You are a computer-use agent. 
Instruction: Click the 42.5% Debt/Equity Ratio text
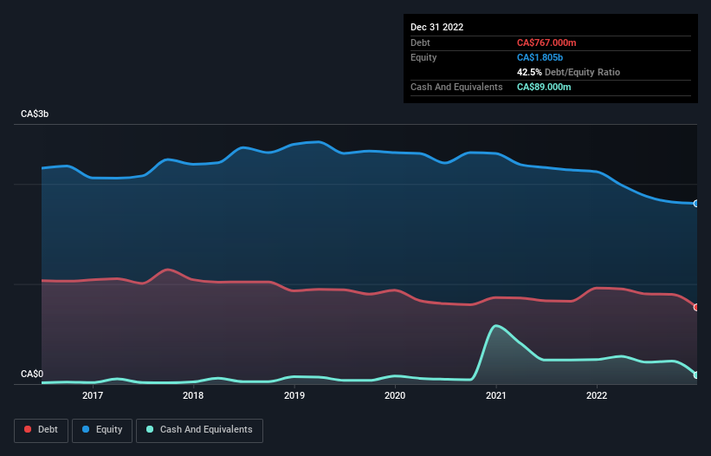pos(568,72)
